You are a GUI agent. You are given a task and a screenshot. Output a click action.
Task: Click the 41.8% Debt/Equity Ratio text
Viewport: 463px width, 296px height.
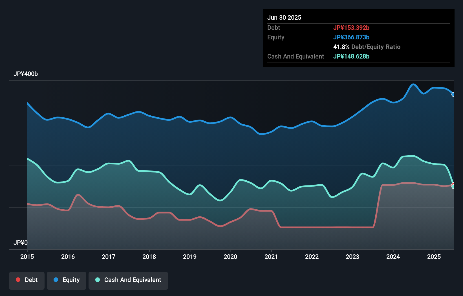(x=367, y=47)
